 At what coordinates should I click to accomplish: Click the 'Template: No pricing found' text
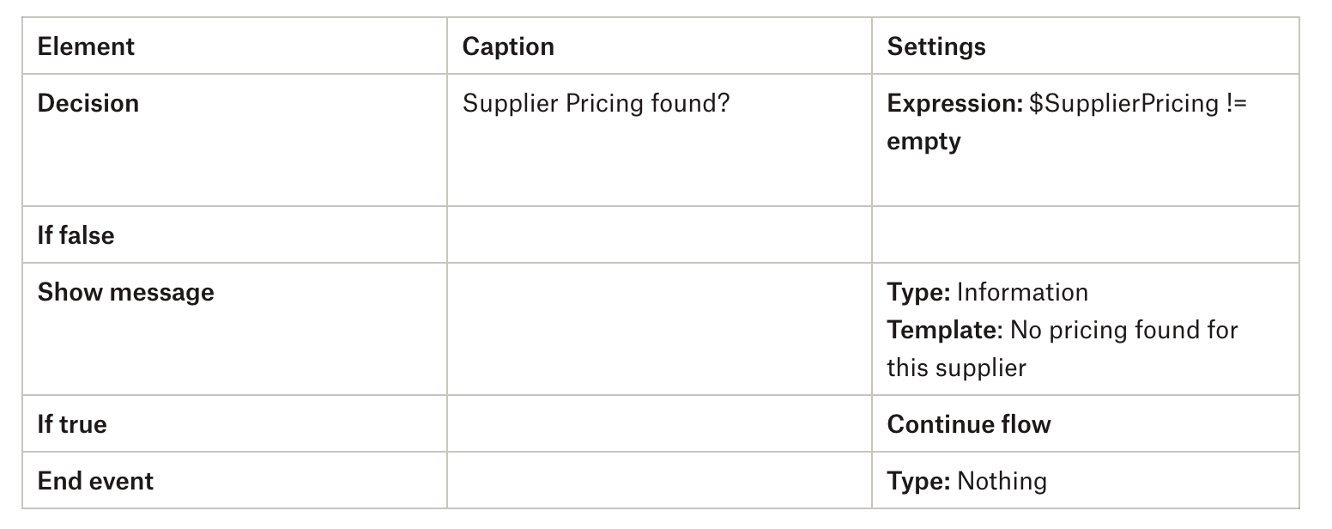(x=1062, y=330)
